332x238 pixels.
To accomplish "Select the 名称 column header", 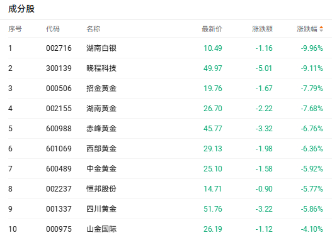I will (93, 29).
